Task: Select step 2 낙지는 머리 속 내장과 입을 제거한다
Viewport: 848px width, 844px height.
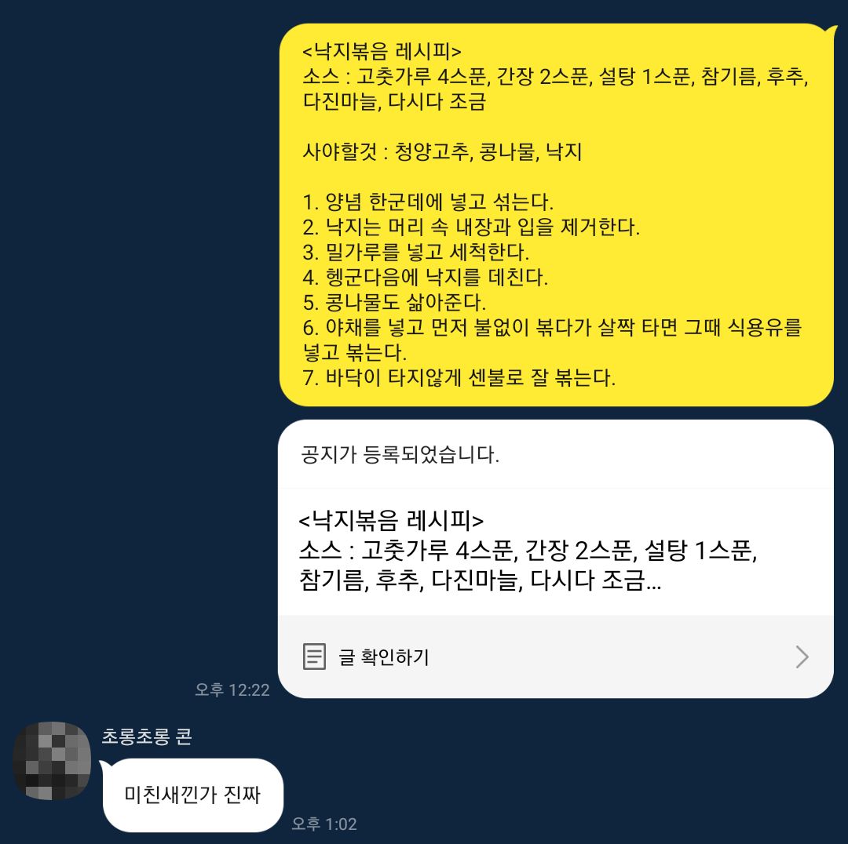Action: pos(471,227)
